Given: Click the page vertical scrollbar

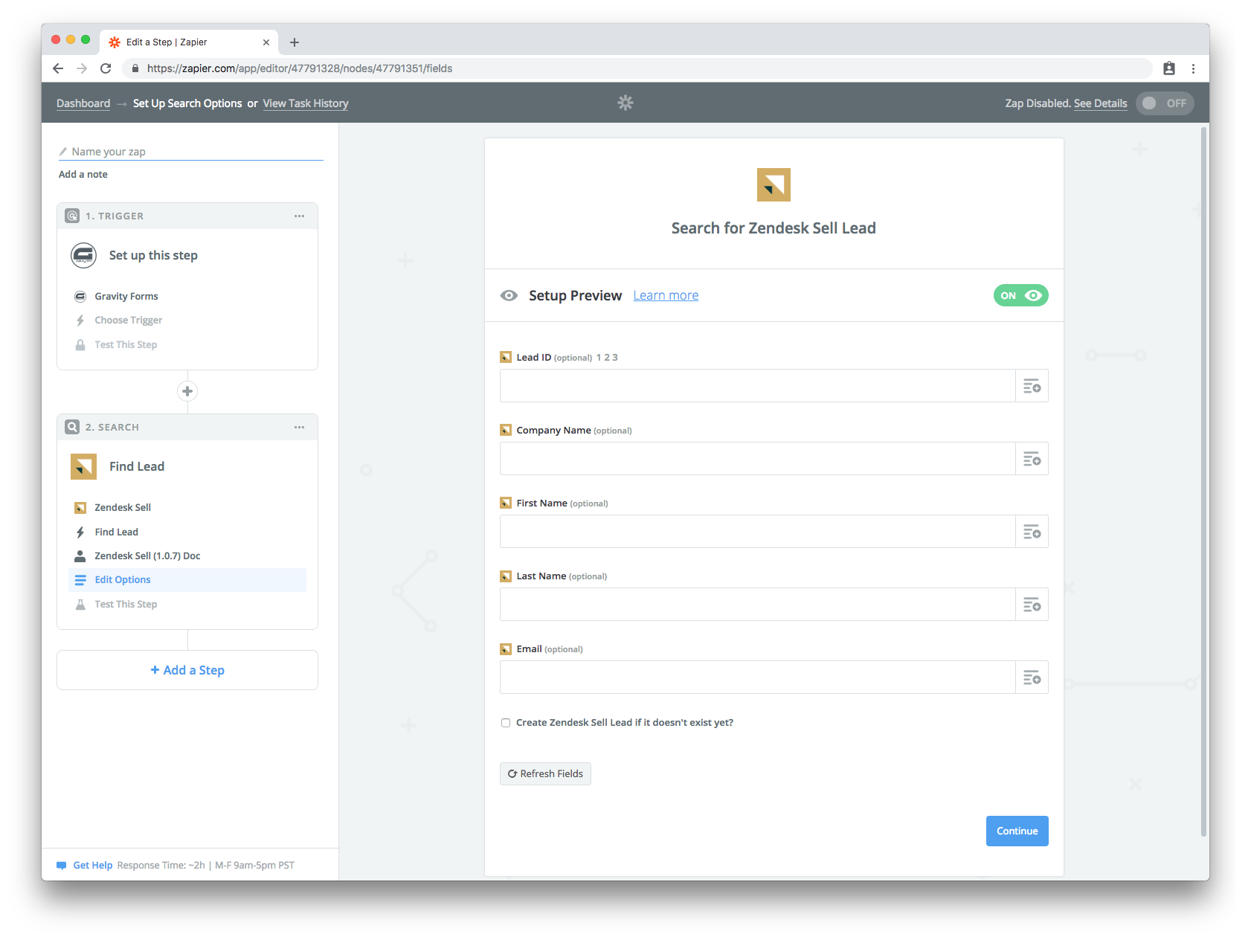Looking at the screenshot, I should tap(1203, 483).
